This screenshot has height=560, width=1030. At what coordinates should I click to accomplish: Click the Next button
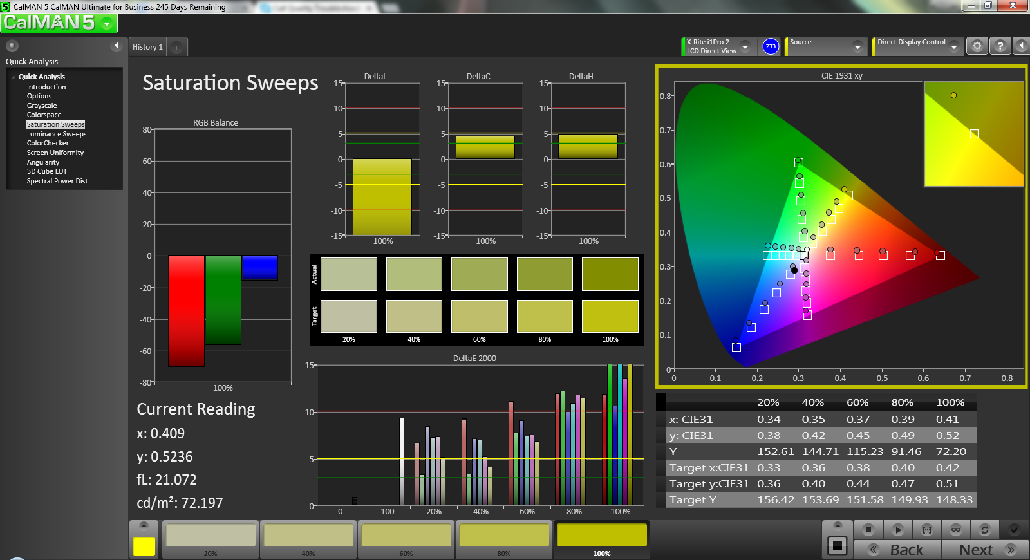coord(984,550)
